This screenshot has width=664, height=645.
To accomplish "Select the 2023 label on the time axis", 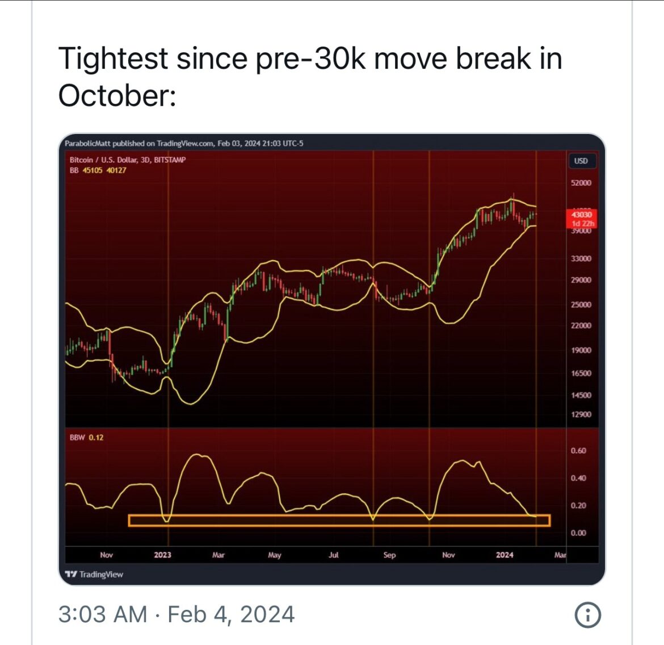I will pyautogui.click(x=163, y=555).
